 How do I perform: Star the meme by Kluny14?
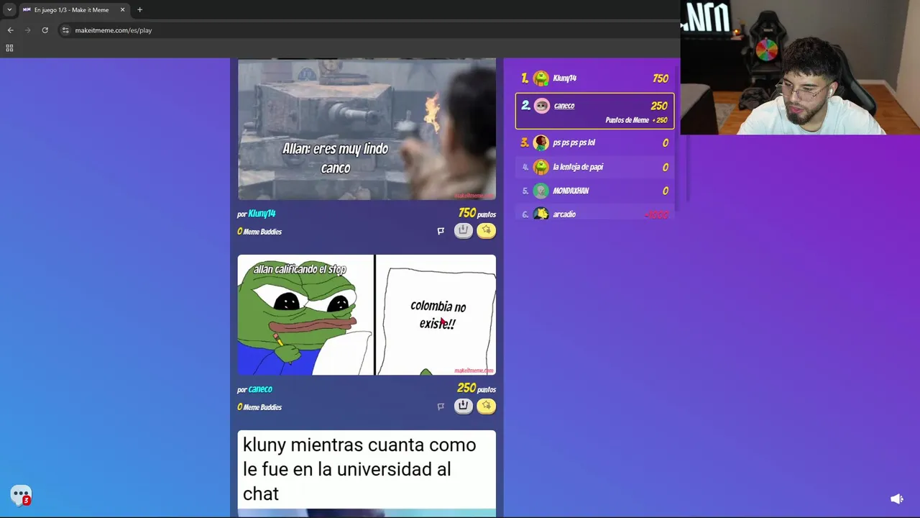pos(486,230)
